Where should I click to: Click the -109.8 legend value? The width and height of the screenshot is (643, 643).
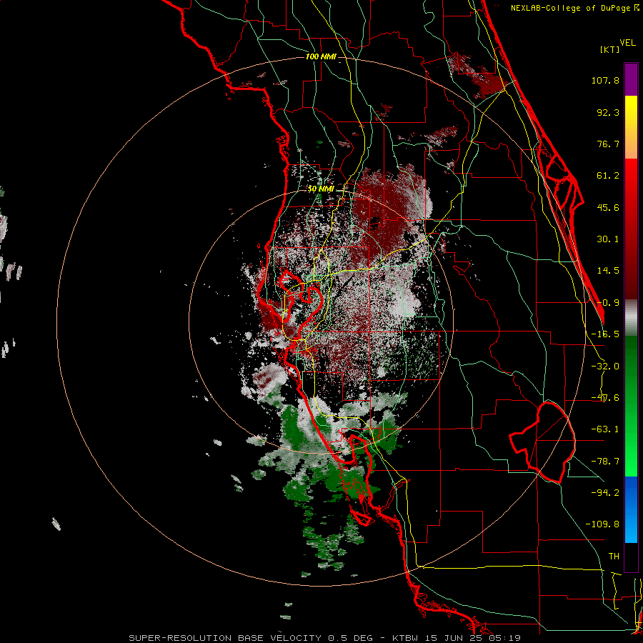(x=602, y=524)
